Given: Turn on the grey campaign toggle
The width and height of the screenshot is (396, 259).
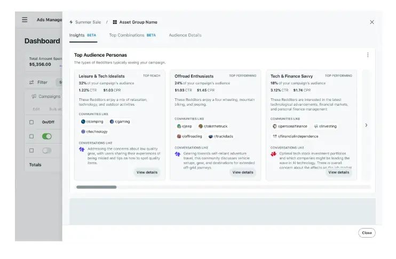Looking at the screenshot, I should 47,151.
